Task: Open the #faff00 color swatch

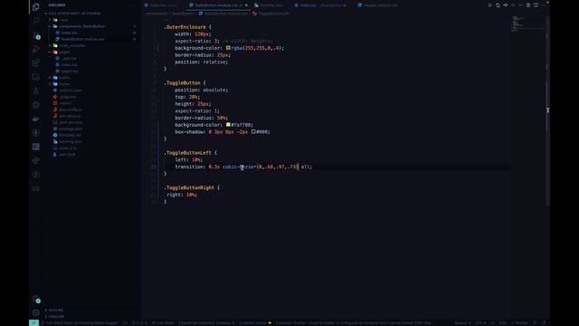Action: (228, 125)
